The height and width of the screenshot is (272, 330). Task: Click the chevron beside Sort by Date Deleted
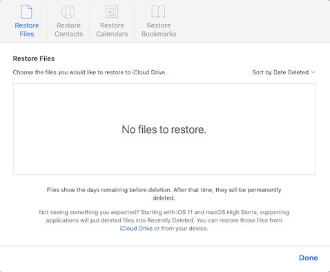pos(313,72)
